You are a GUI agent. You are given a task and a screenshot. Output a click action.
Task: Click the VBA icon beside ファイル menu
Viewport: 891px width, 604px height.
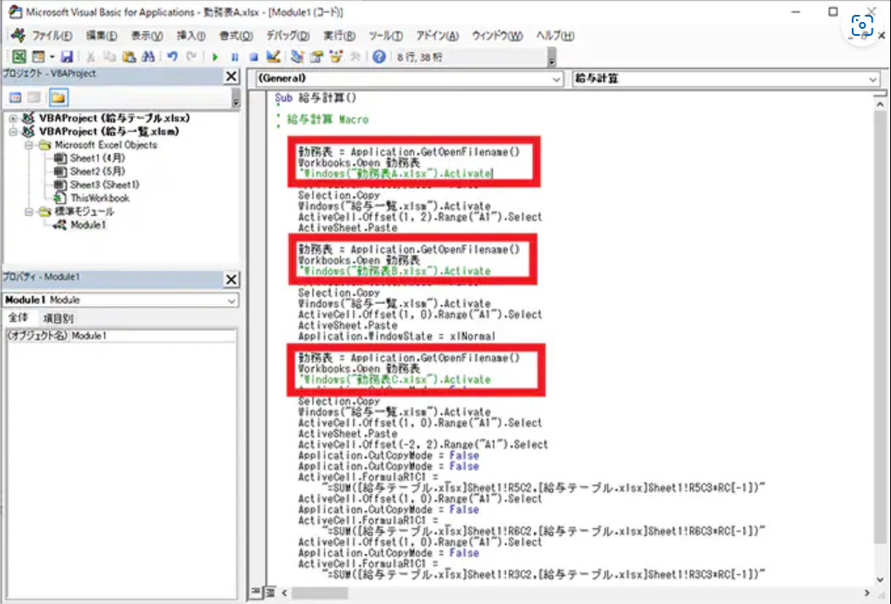coord(18,35)
